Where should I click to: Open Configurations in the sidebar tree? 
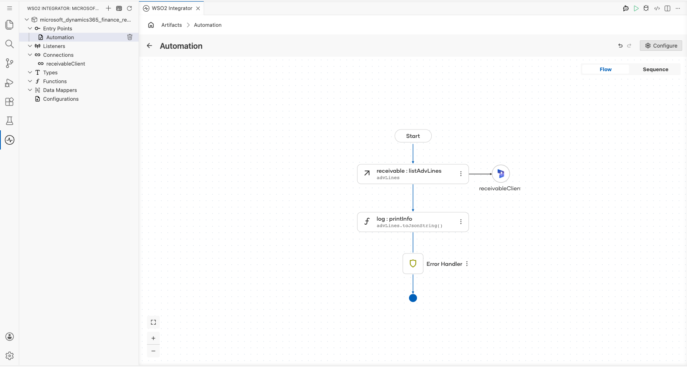click(79, 99)
